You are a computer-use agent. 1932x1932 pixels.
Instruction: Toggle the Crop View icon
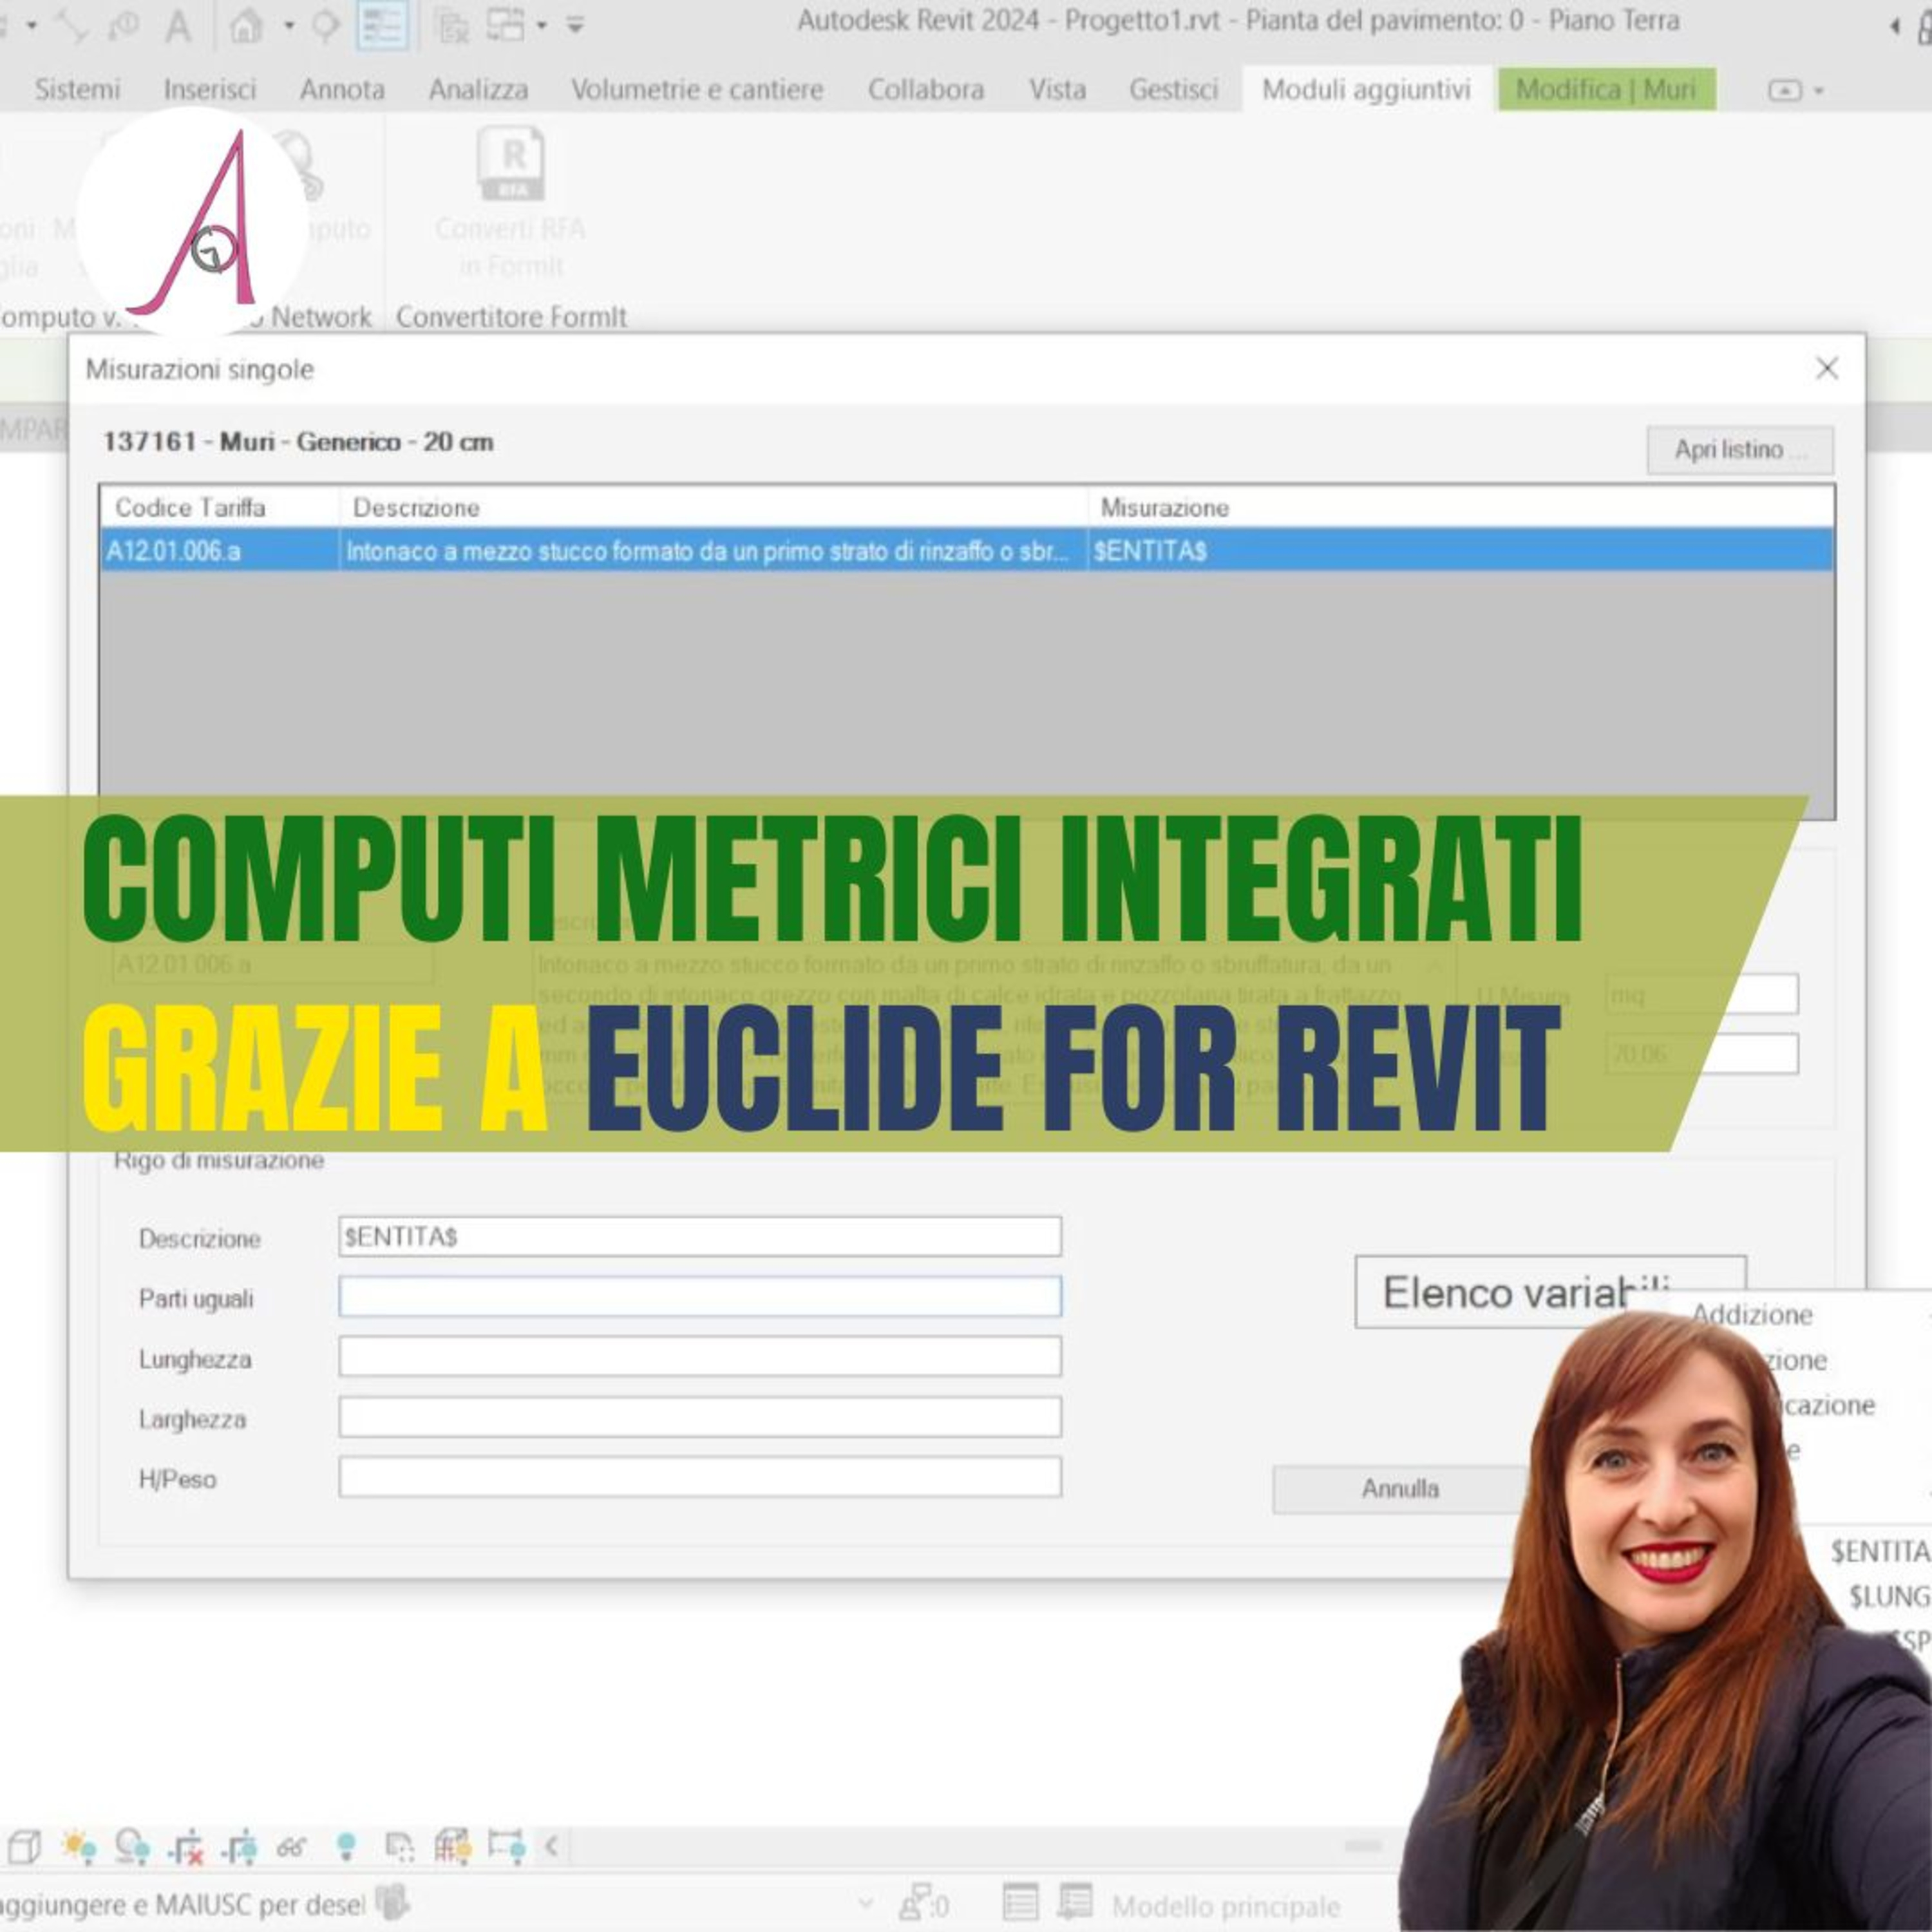pyautogui.click(x=186, y=1846)
